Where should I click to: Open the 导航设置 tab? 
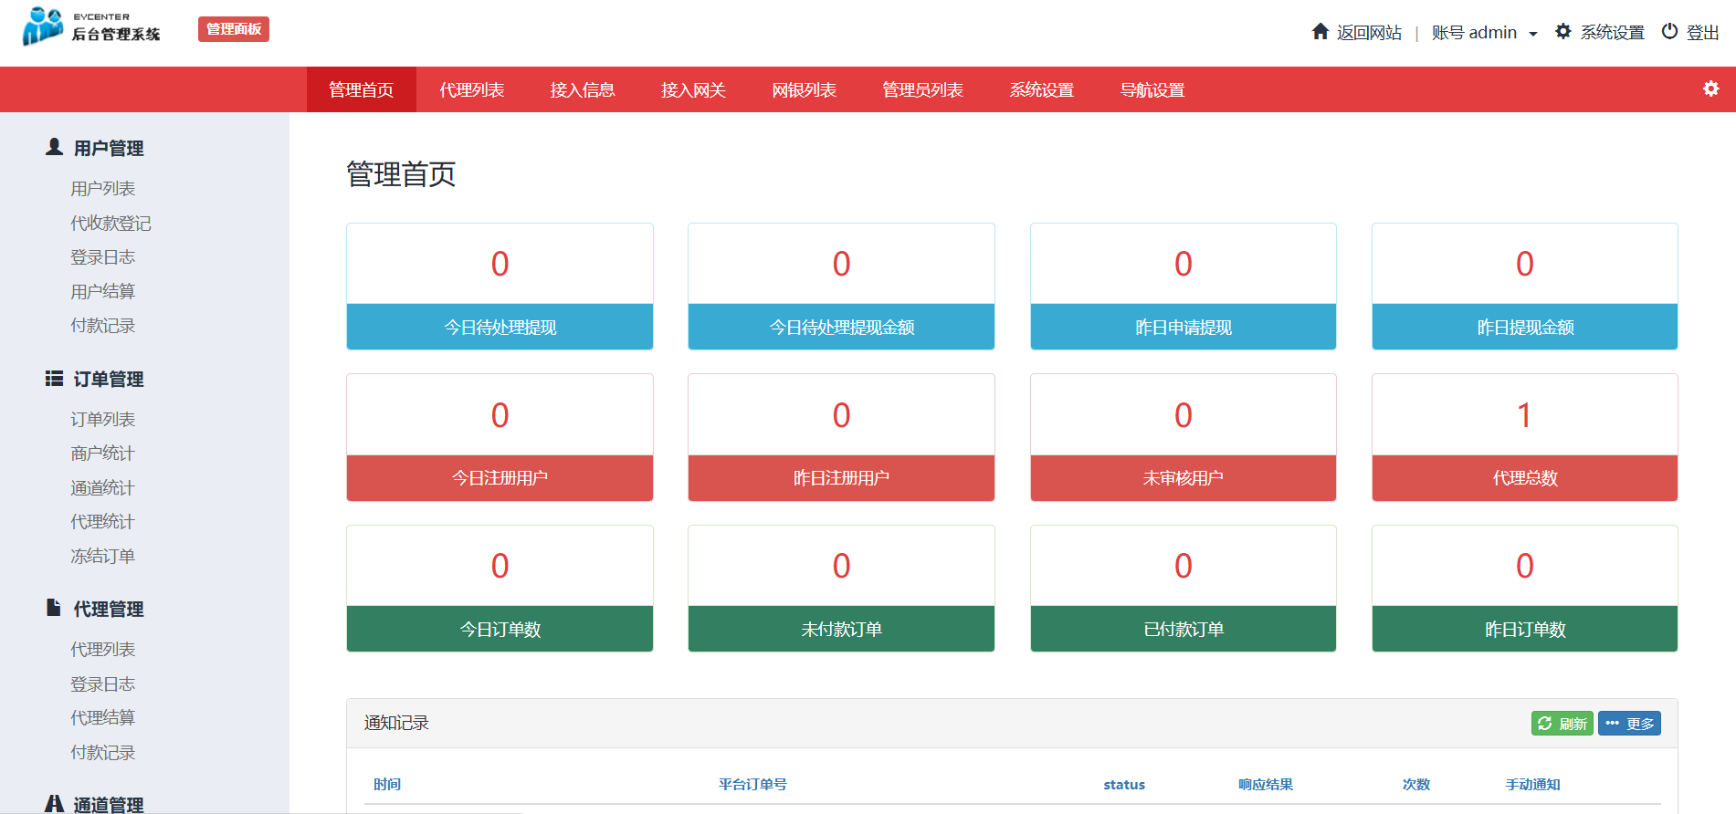click(x=1152, y=89)
